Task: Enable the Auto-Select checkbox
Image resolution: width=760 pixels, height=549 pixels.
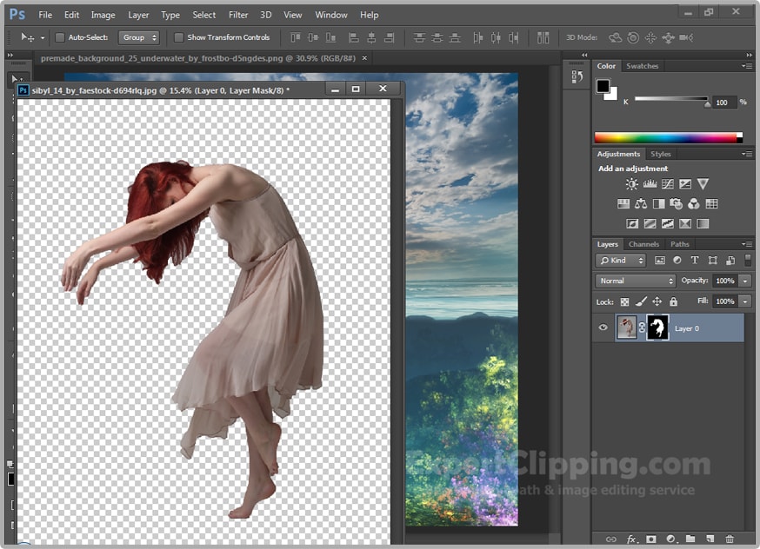Action: (x=60, y=38)
